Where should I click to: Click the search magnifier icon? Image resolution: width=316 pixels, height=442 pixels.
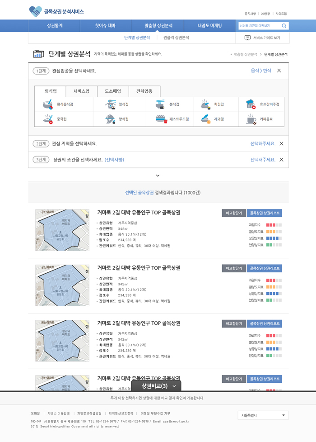pos(284,26)
